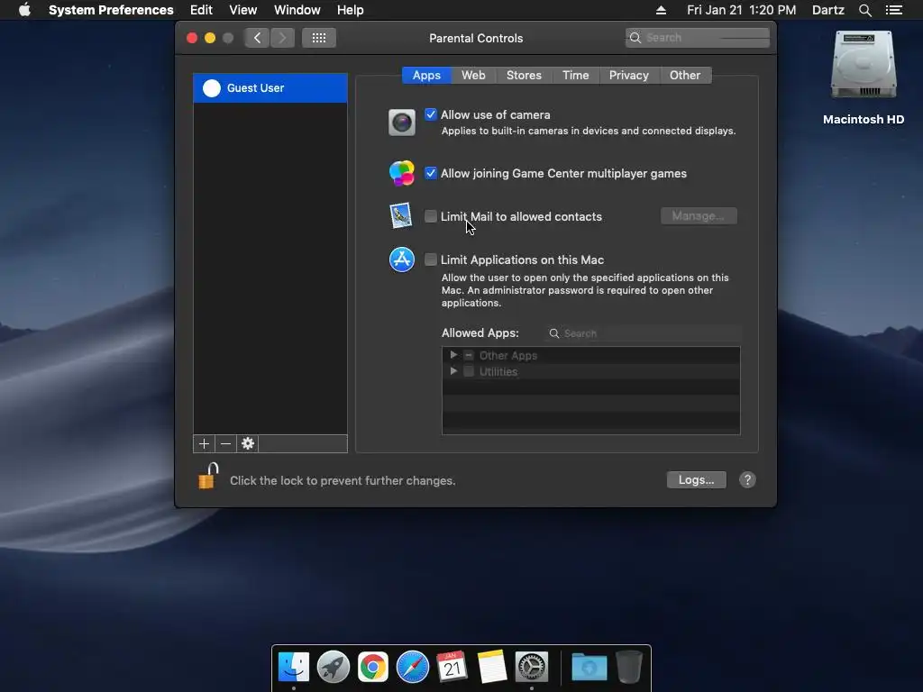Viewport: 923px width, 692px height.
Task: Open Notification Center list icon
Action: (x=893, y=10)
